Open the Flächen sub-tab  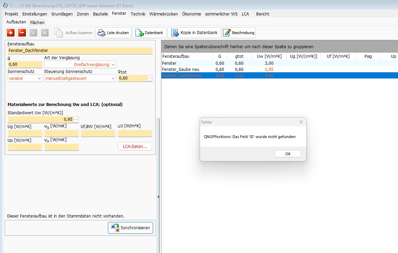pos(37,22)
